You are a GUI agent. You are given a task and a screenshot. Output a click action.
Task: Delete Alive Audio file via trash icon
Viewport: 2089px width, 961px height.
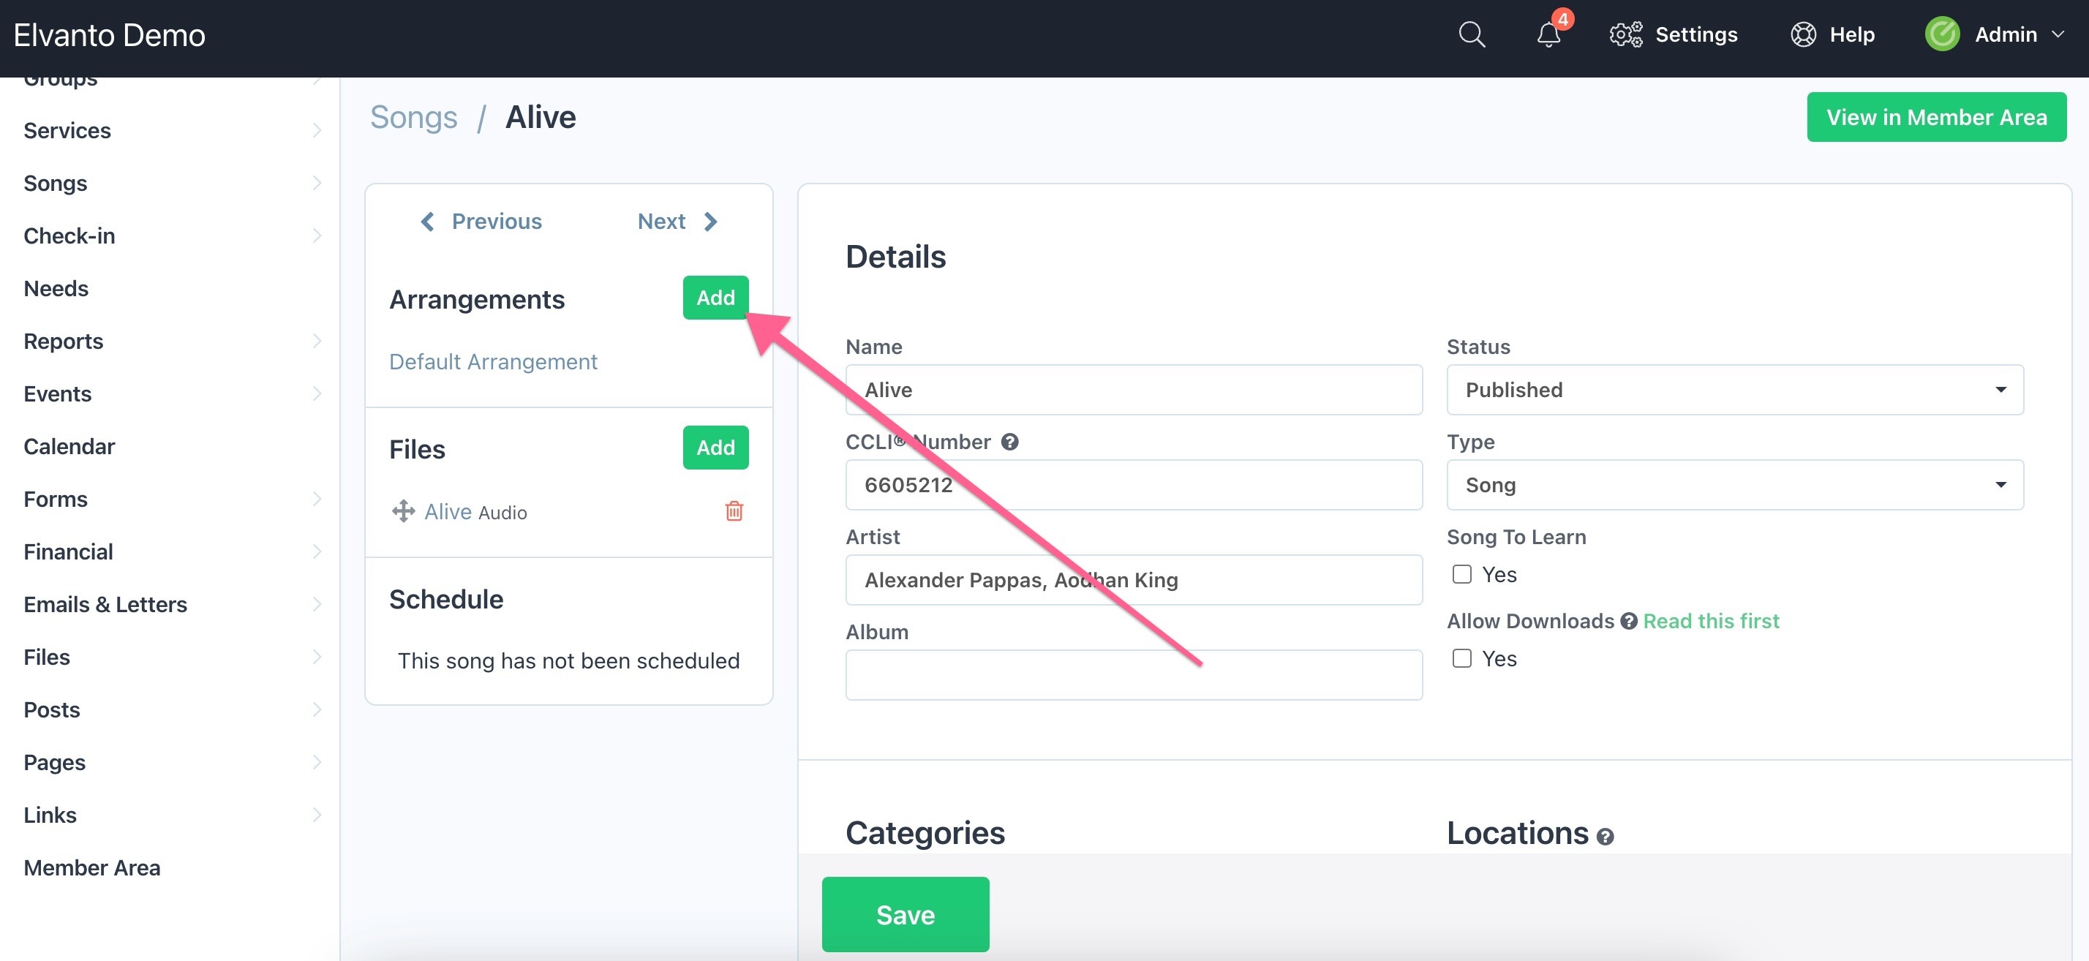coord(734,511)
